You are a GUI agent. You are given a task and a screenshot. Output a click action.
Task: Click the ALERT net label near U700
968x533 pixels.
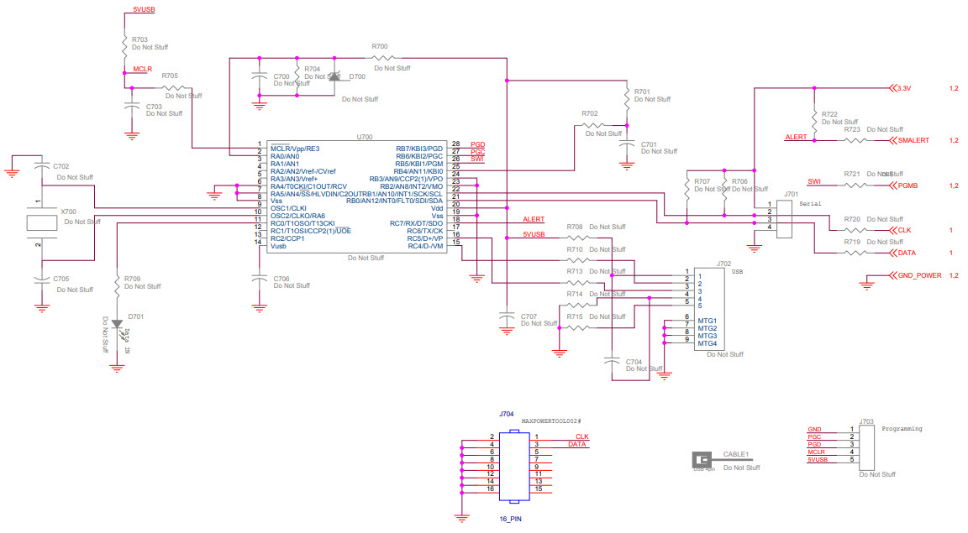[x=532, y=217]
